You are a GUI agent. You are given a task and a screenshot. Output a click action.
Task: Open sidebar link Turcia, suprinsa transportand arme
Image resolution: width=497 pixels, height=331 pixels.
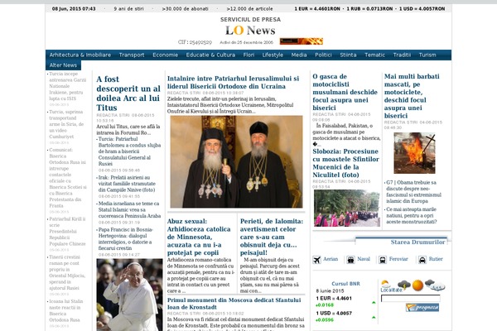(x=66, y=124)
